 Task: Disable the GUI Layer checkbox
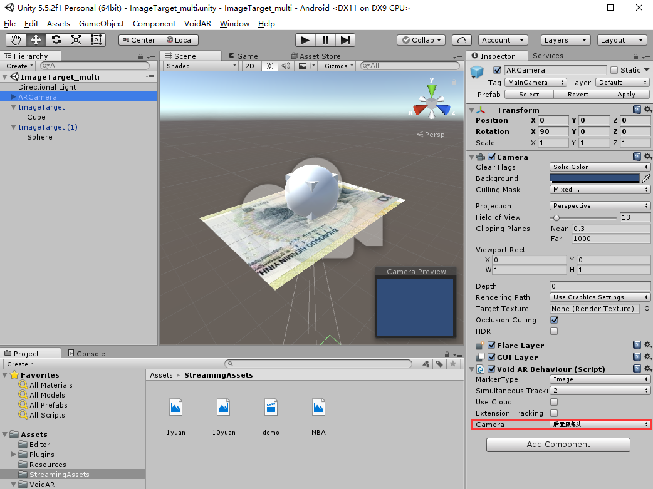click(492, 358)
